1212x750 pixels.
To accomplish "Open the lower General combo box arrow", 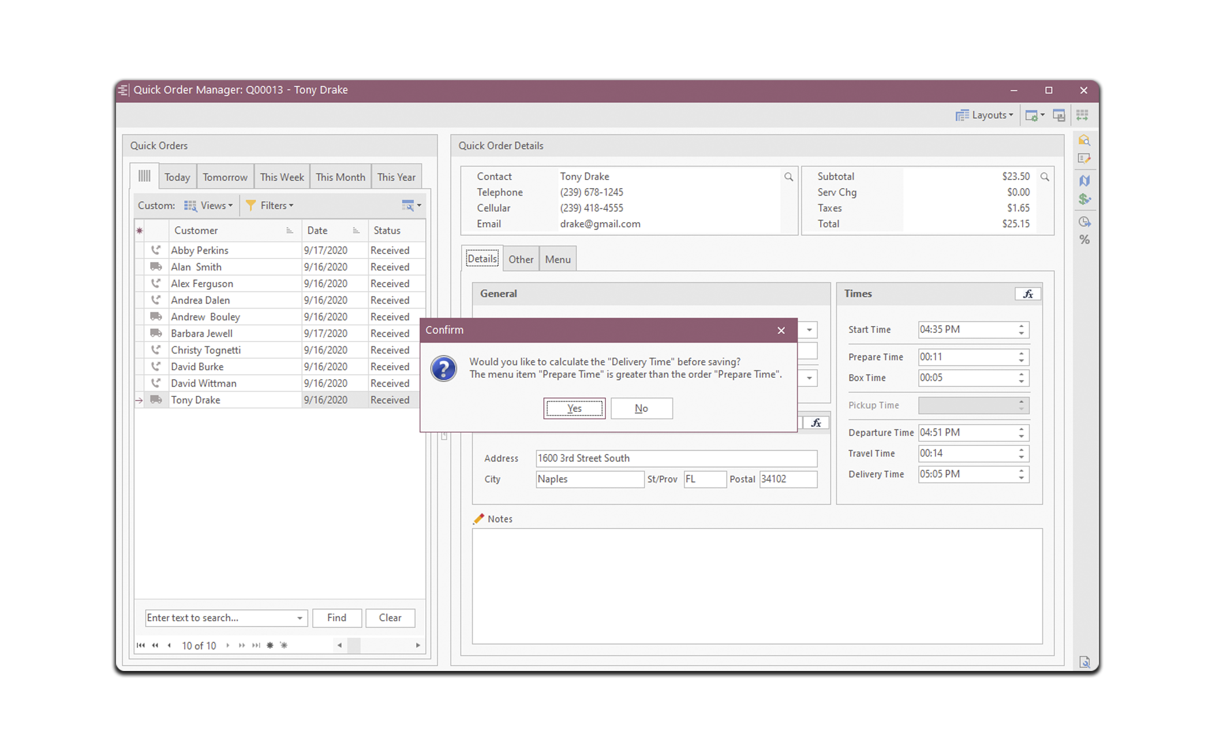I will pos(809,378).
